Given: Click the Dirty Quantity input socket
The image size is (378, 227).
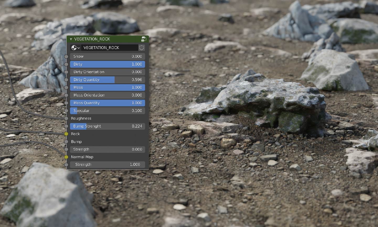Looking at the screenshot, I should (x=66, y=80).
